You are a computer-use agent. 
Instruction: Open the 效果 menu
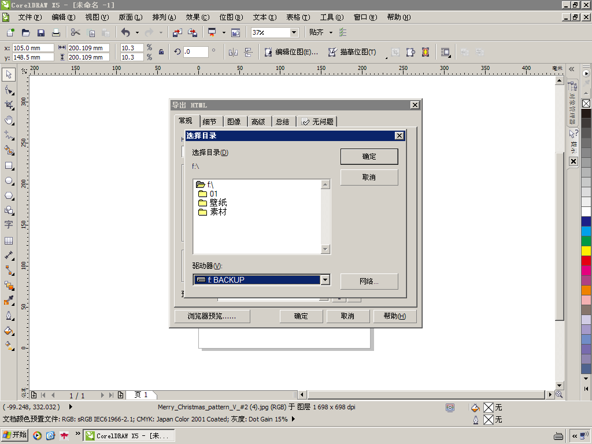pyautogui.click(x=198, y=17)
